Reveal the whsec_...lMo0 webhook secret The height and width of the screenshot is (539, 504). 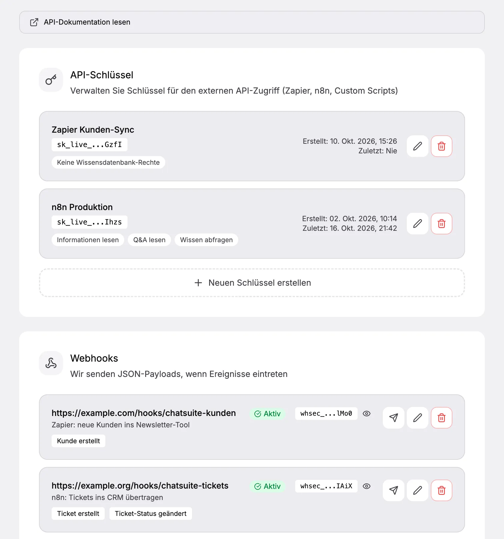(x=367, y=414)
